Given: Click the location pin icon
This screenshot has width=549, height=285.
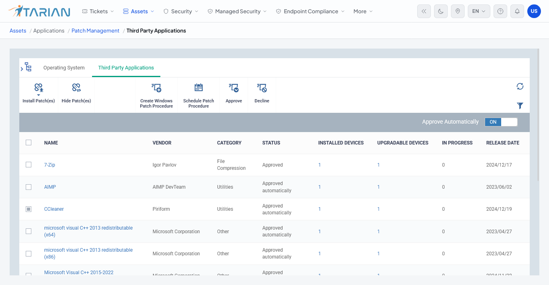Looking at the screenshot, I should 458,11.
